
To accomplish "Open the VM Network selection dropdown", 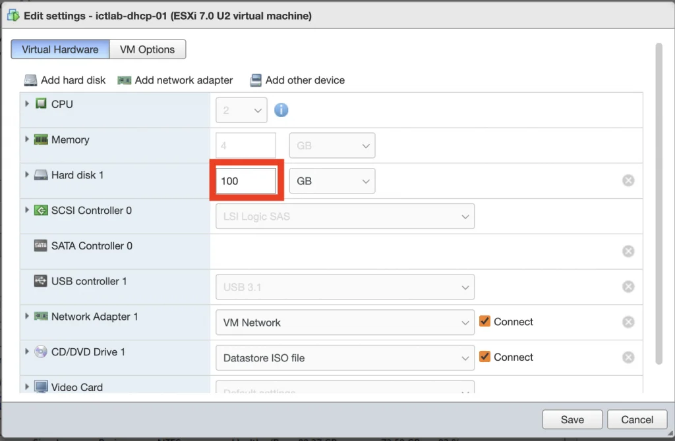I will (345, 323).
